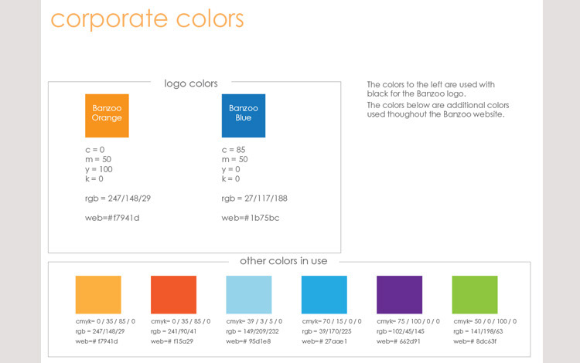Click the 'c = 85' cyan value

coord(233,149)
